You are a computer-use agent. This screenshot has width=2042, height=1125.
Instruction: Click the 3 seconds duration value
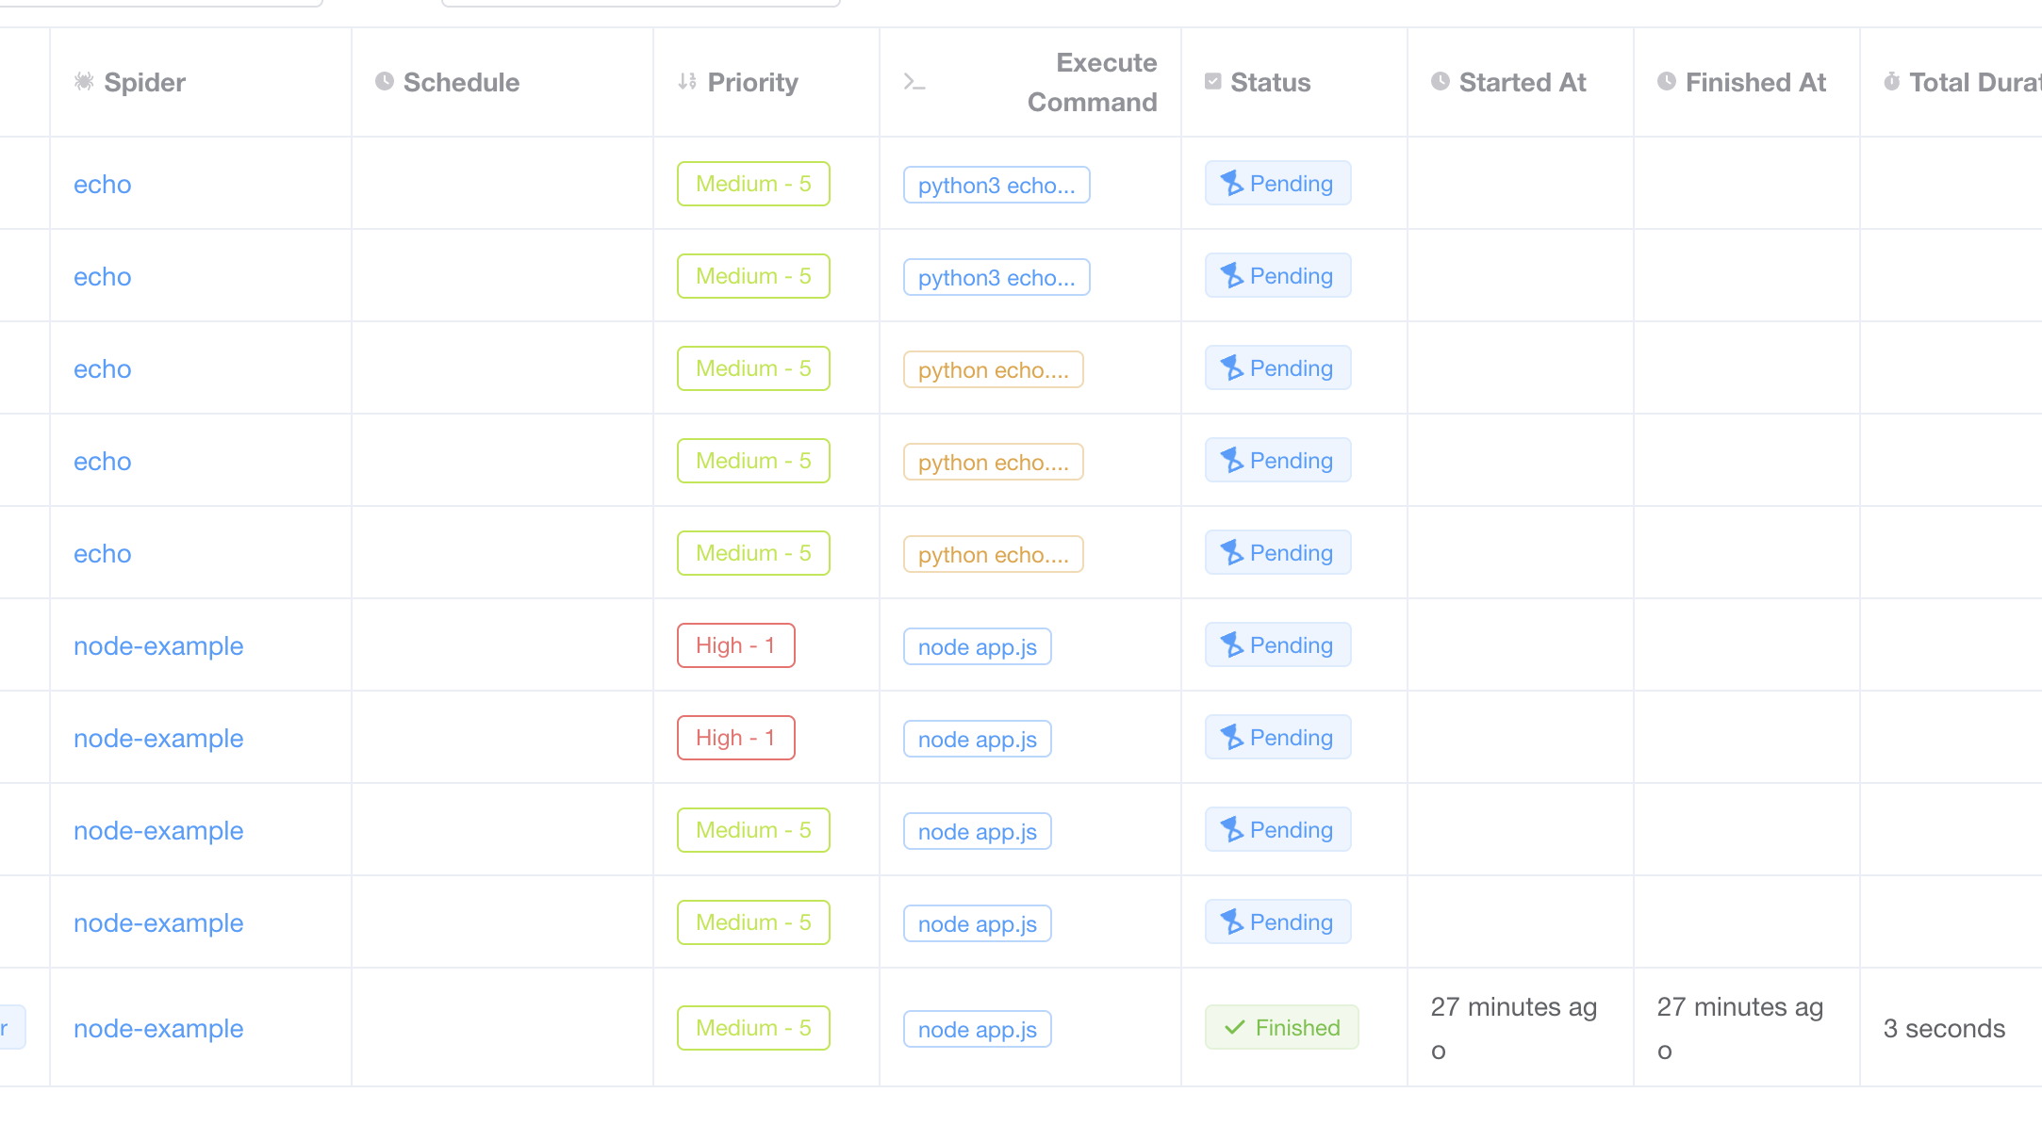1944,1028
